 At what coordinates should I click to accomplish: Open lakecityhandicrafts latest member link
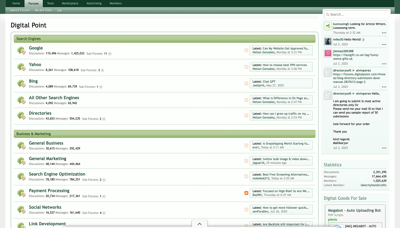coord(373,185)
